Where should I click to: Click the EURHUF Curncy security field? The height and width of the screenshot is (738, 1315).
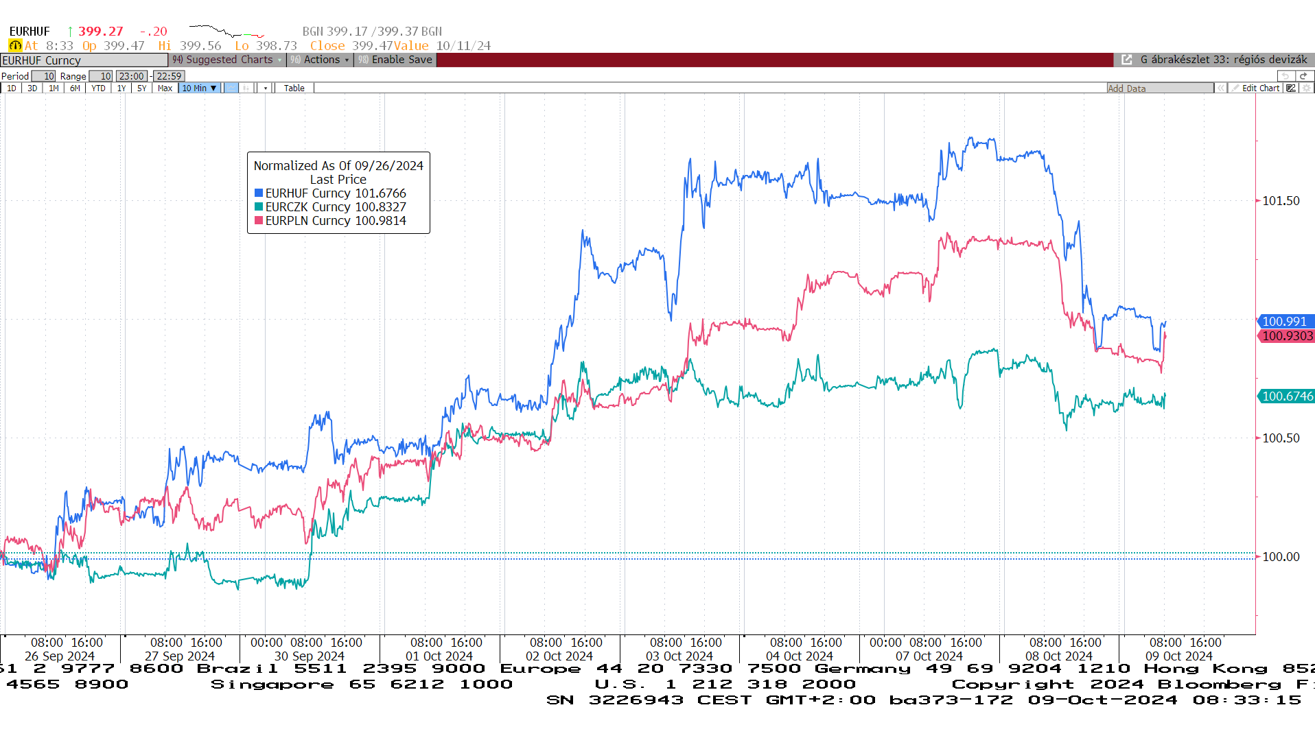coord(84,60)
